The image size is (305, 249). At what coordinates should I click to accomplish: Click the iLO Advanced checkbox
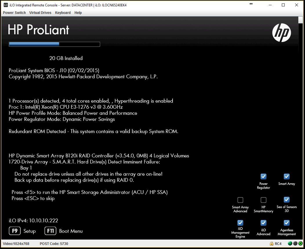[263, 223]
